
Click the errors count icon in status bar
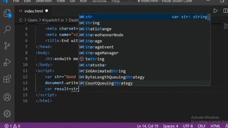pos(8,126)
